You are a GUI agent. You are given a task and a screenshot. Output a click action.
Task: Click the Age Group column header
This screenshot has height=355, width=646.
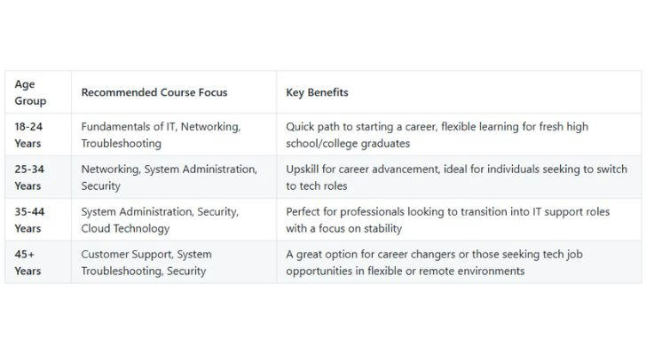[30, 92]
